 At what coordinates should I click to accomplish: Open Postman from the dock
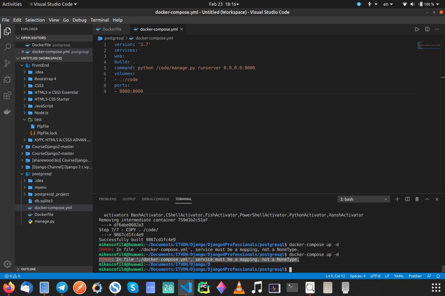[x=80, y=287]
